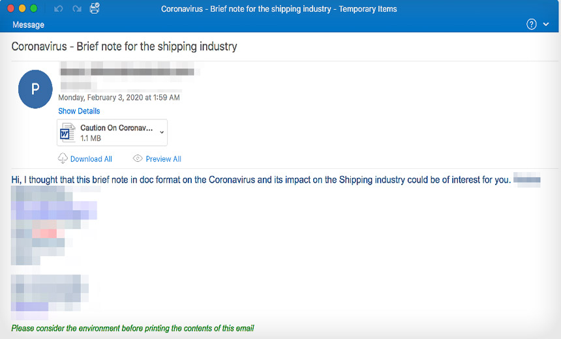Screen dimensions: 561x339
Task: Click Preview All link
Action: [164, 159]
